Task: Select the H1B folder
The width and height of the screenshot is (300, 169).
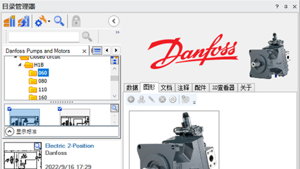Action: [39, 65]
